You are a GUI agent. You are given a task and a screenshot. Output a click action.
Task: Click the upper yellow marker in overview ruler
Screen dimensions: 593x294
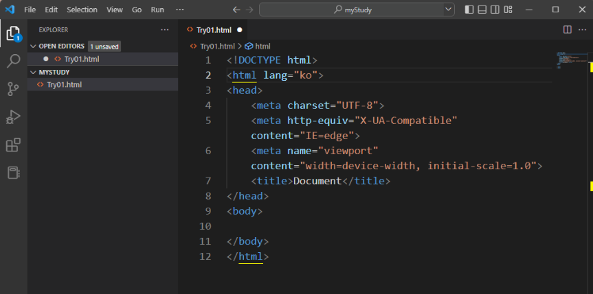591,67
